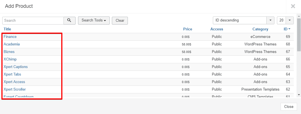Open the Search Tools dropdown
301x114 pixels.
(94, 20)
